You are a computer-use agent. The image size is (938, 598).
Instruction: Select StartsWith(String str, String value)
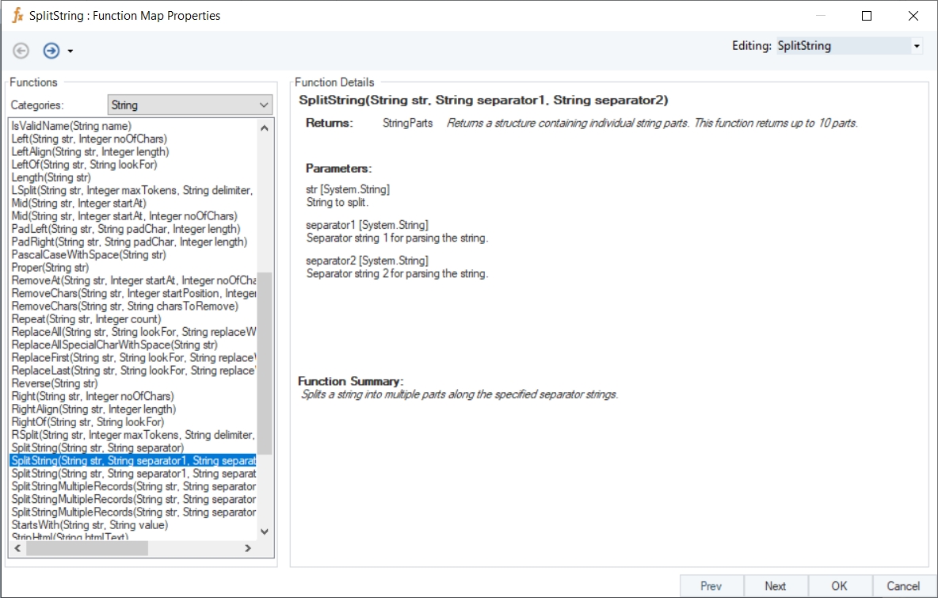[x=90, y=525]
